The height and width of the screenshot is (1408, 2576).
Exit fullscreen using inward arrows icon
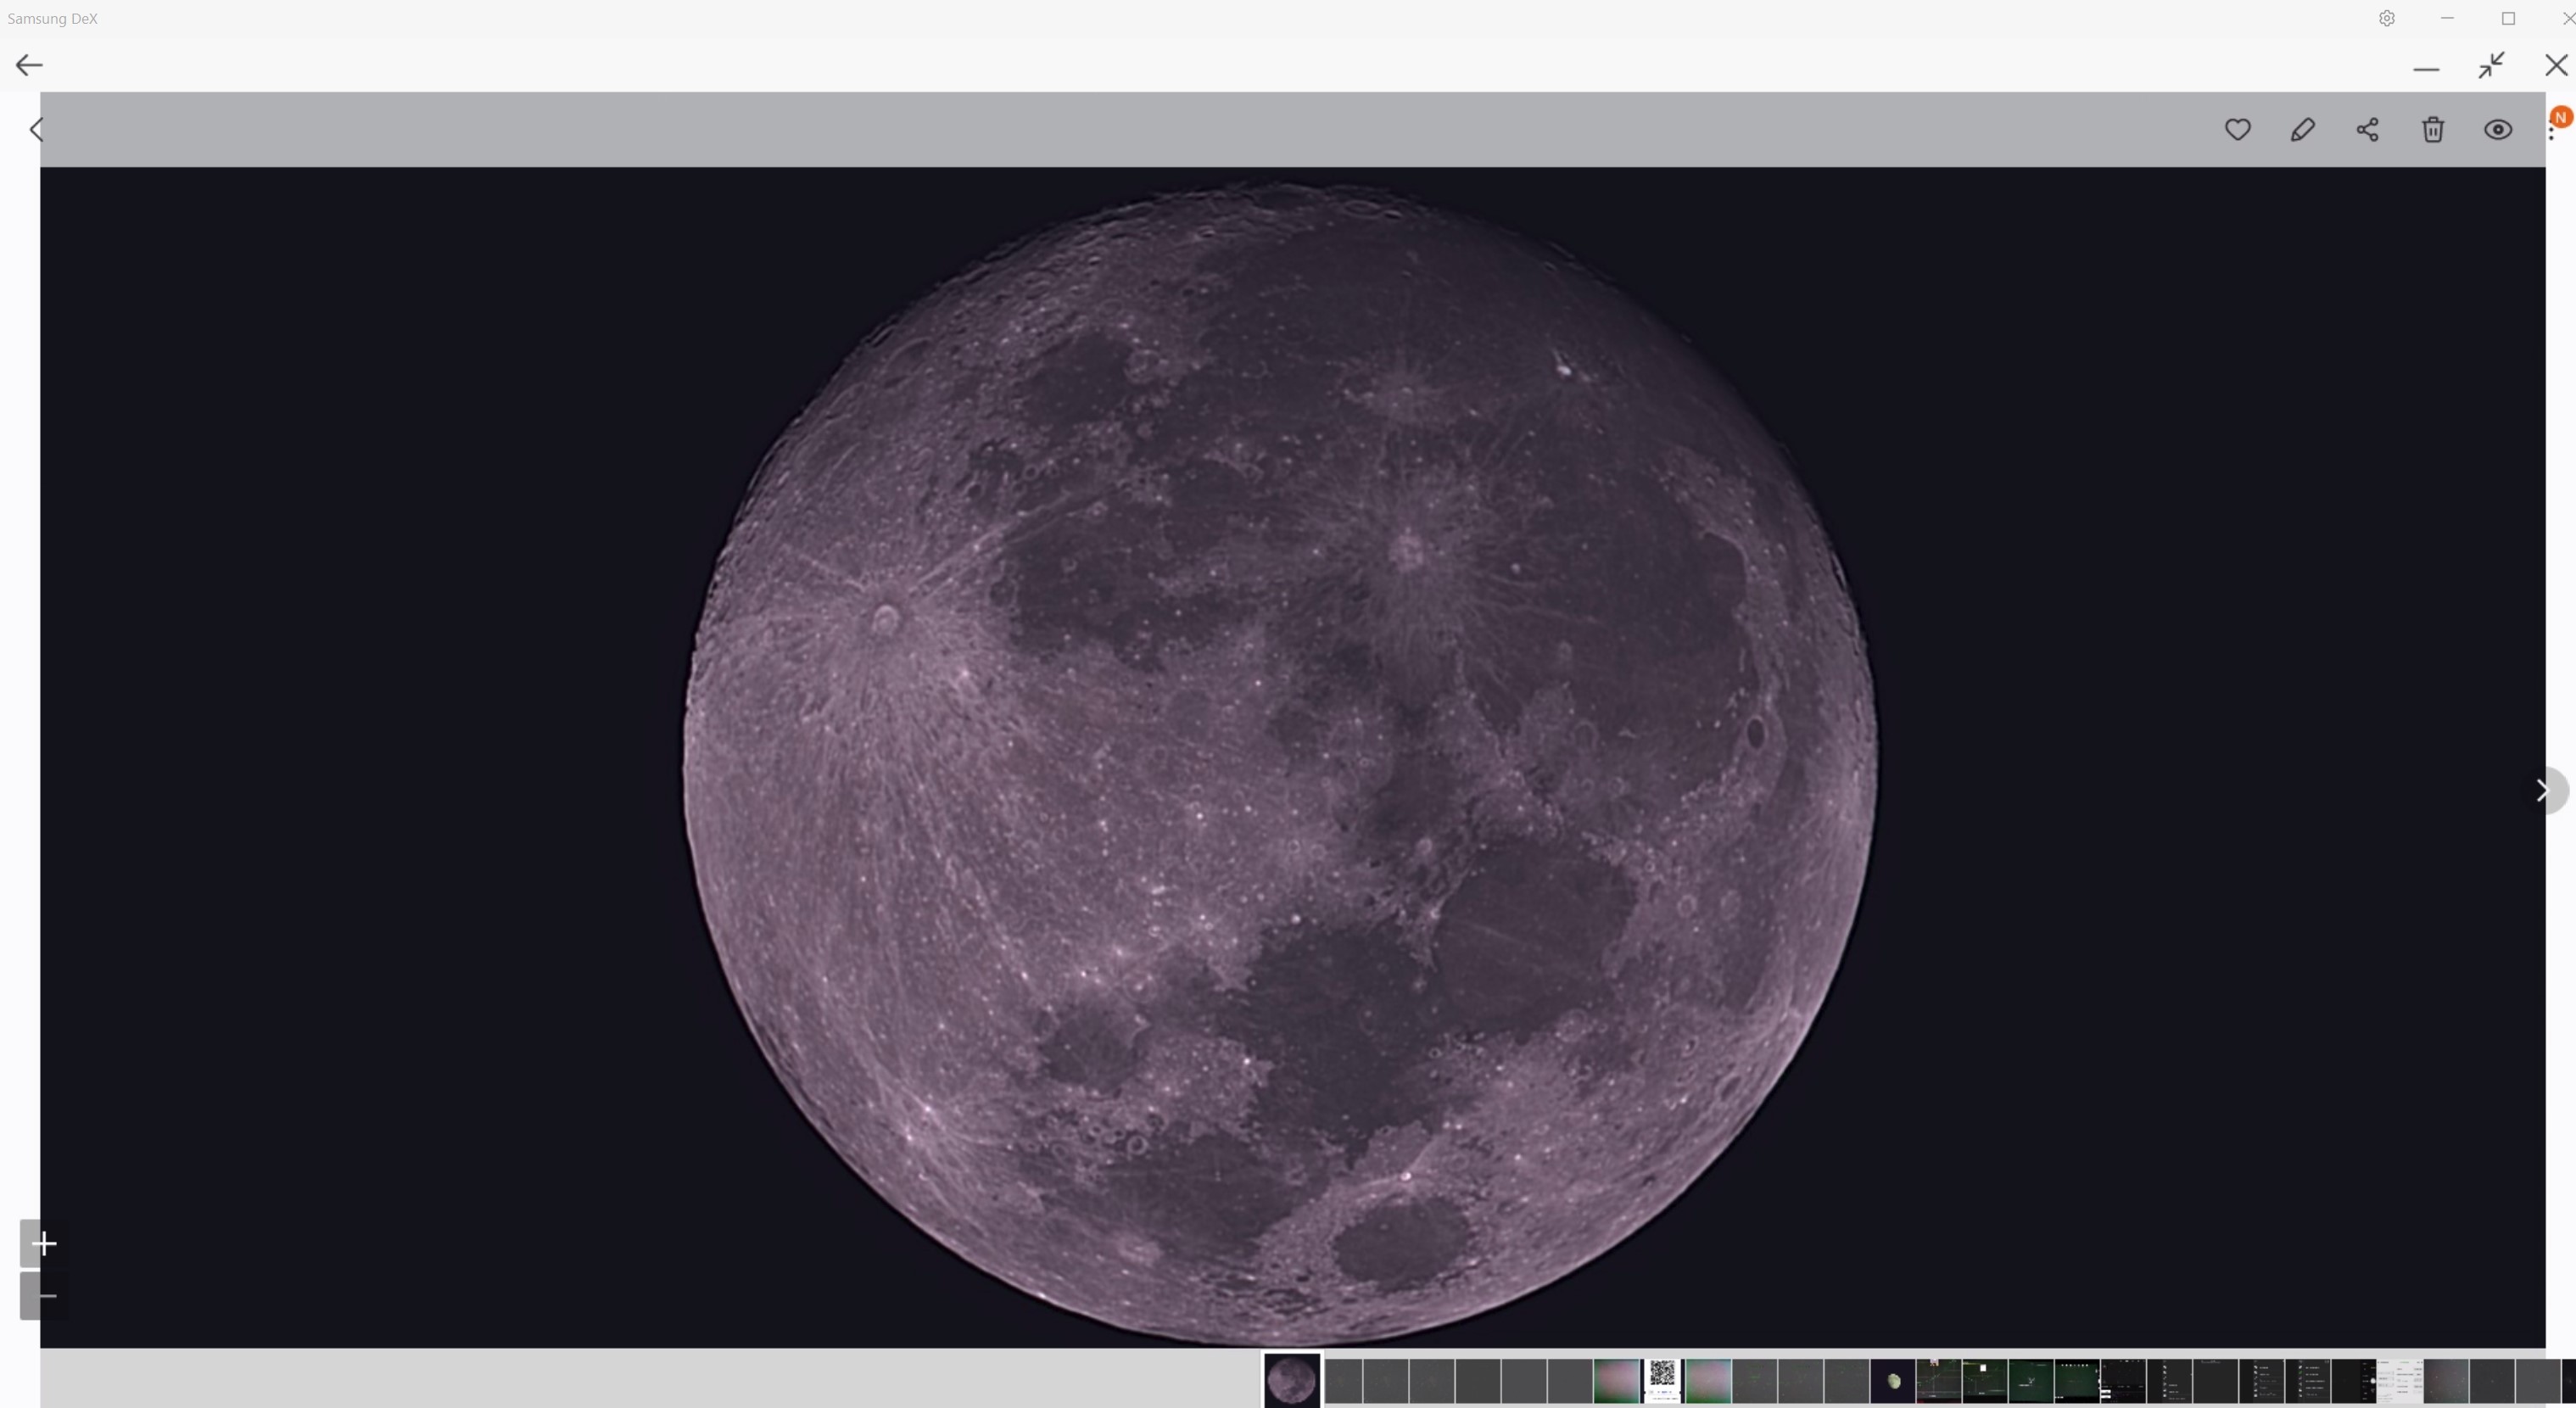tap(2491, 66)
